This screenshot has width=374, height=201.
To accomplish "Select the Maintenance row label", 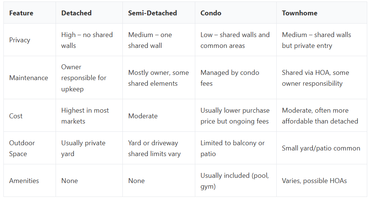I will click(29, 78).
